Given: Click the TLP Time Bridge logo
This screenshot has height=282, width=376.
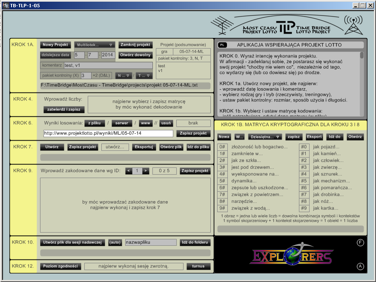Looking at the screenshot, I should 285,27.
